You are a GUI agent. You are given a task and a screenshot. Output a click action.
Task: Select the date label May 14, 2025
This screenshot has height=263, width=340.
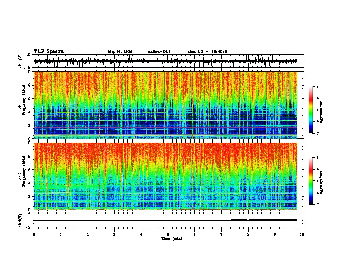tap(120, 52)
